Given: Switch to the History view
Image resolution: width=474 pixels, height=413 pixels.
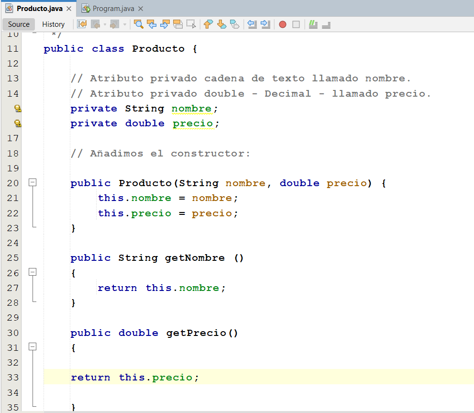Looking at the screenshot, I should [54, 24].
